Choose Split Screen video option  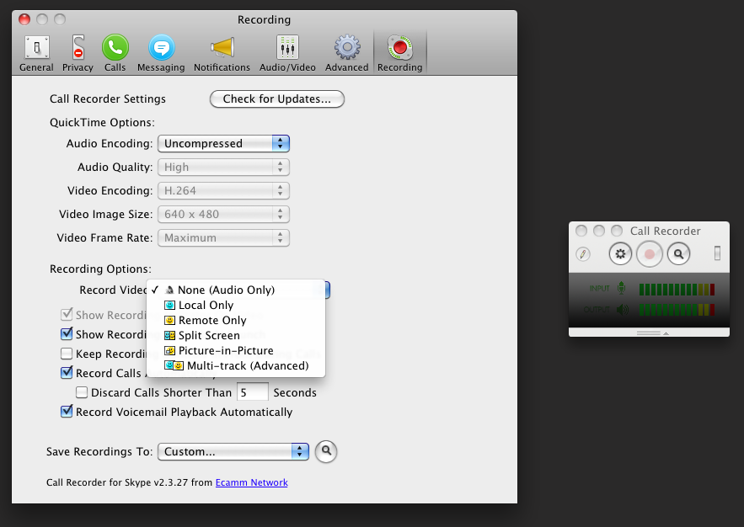tap(236, 336)
